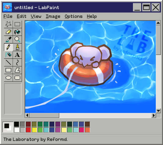Pick the dark navy color swatch
163x145 pixels.
pyautogui.click(x=52, y=124)
